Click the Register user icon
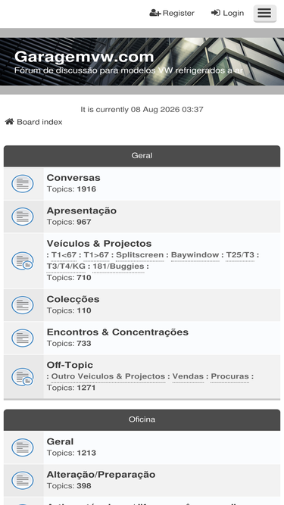The height and width of the screenshot is (505, 284). (155, 13)
